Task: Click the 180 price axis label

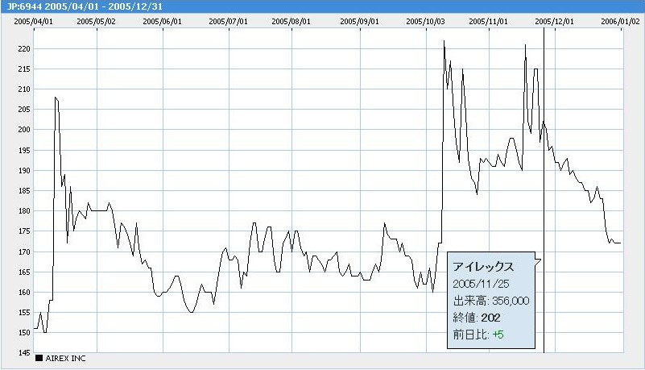Action: (x=24, y=211)
